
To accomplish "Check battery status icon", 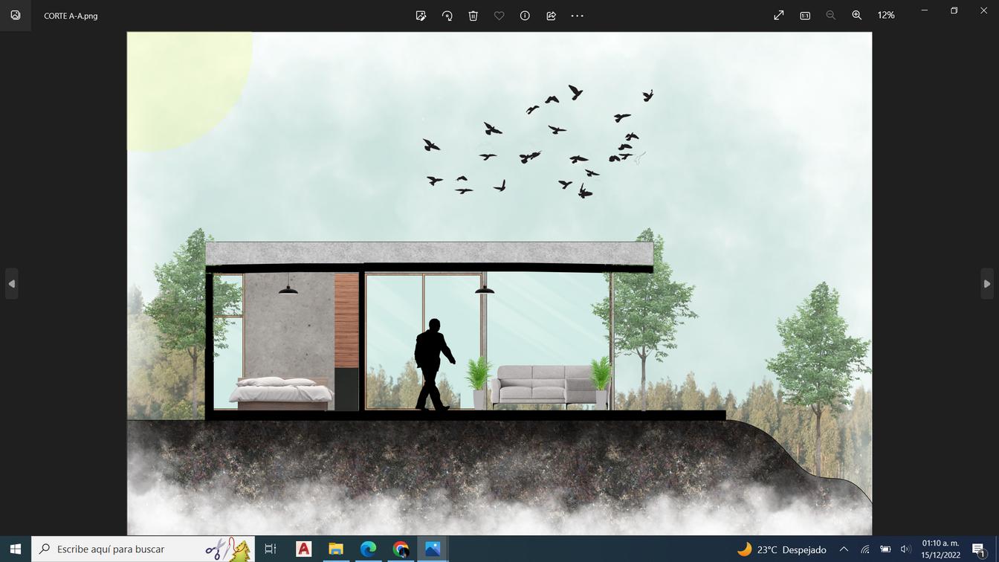I will tap(885, 549).
